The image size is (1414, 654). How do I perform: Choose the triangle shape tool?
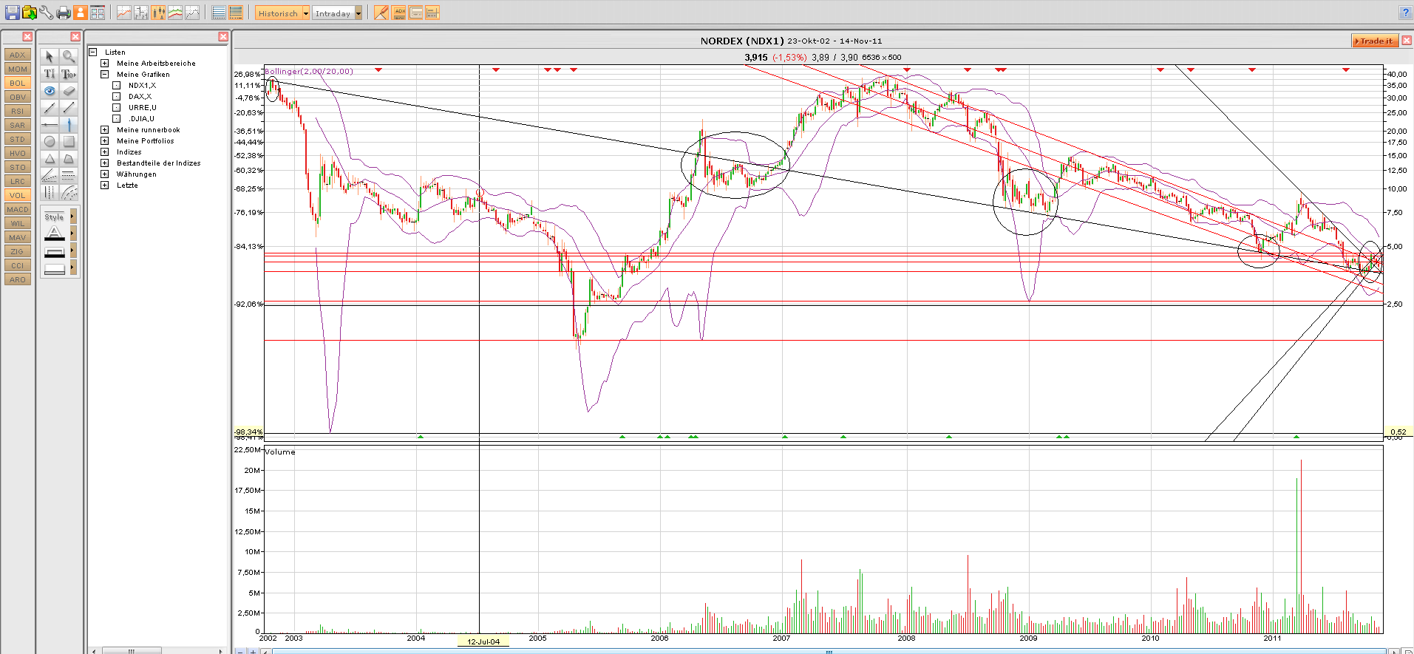click(50, 158)
